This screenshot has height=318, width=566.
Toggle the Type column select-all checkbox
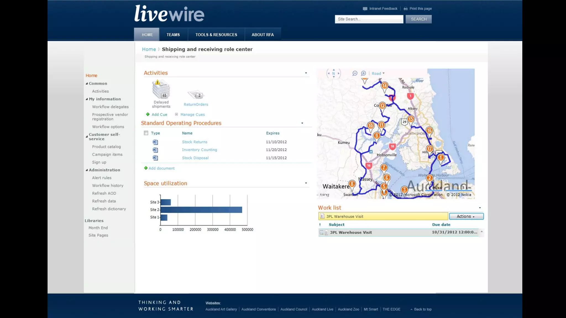point(146,133)
